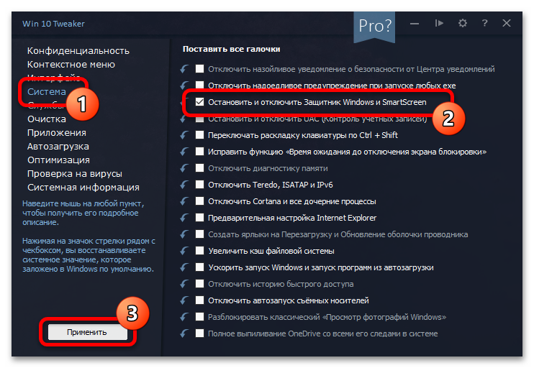
Task: Click Поставить все галочки link
Action: pyautogui.click(x=232, y=49)
